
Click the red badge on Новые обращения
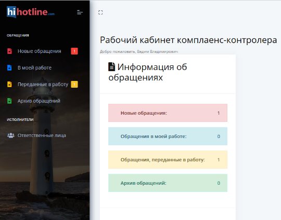(74, 51)
